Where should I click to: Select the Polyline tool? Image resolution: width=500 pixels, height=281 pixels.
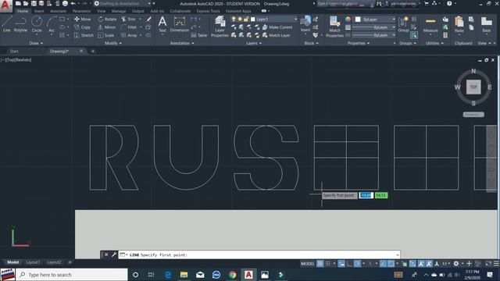[x=20, y=24]
